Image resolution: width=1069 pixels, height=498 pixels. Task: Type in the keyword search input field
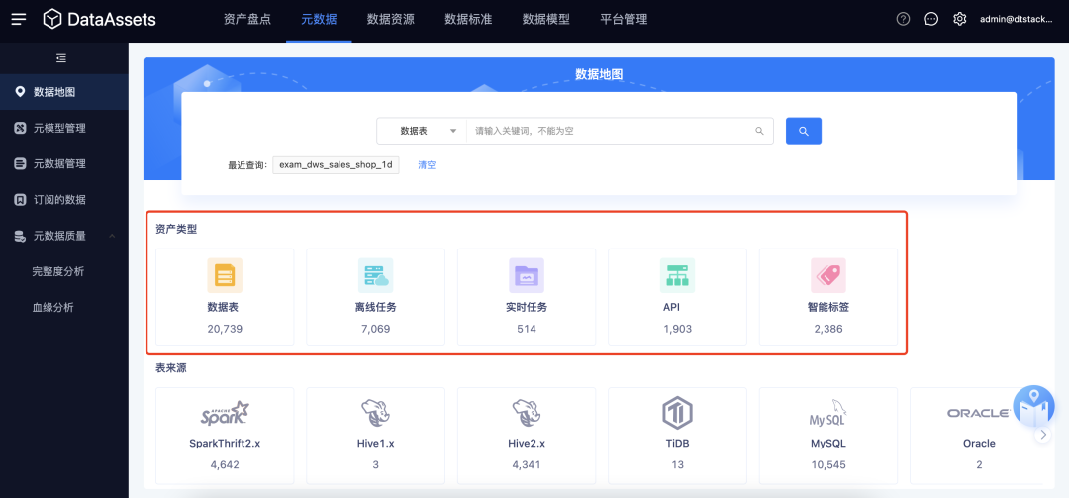coord(609,131)
